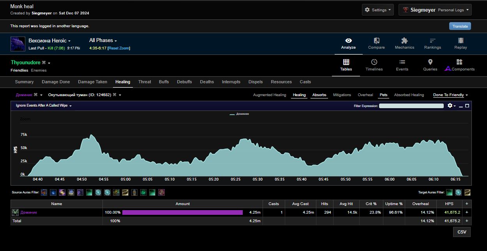Image resolution: width=487 pixels, height=251 pixels.
Task: Toggle the Overheal filter option
Action: pos(365,95)
